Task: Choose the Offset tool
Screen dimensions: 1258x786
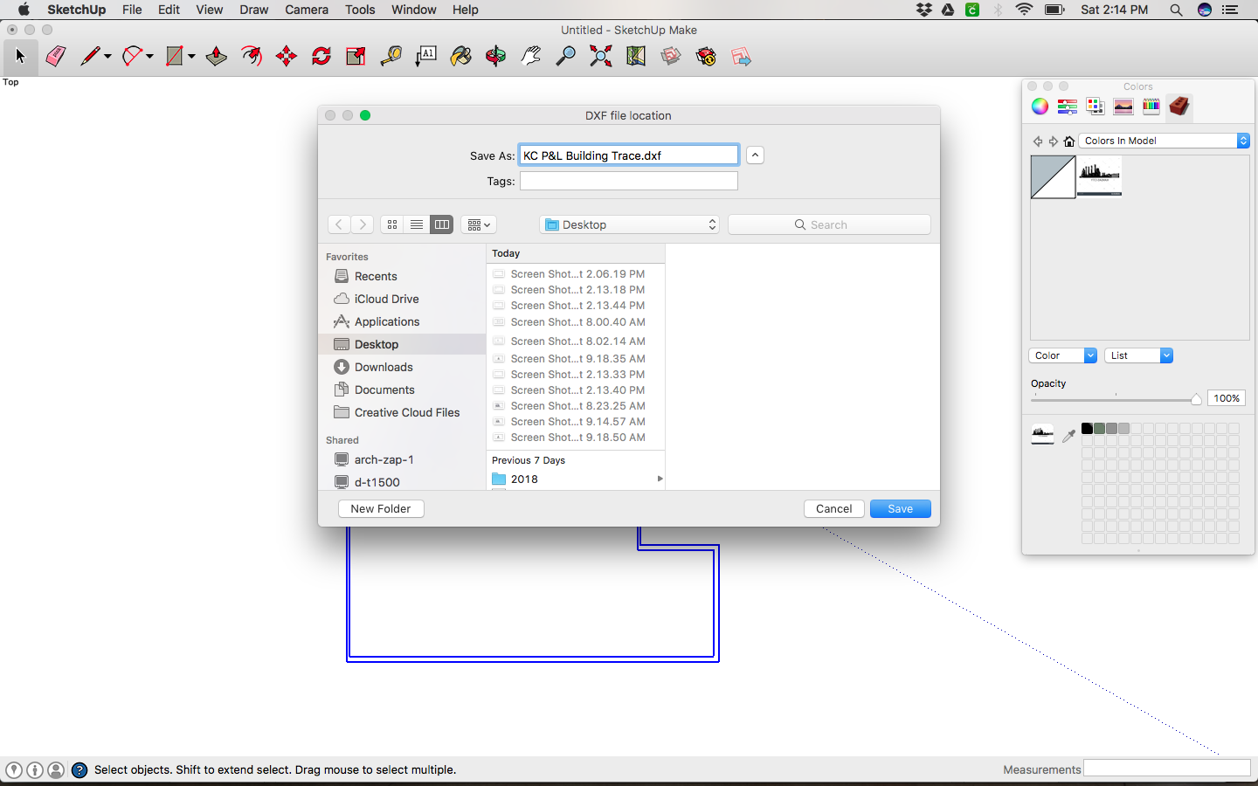Action: 252,57
